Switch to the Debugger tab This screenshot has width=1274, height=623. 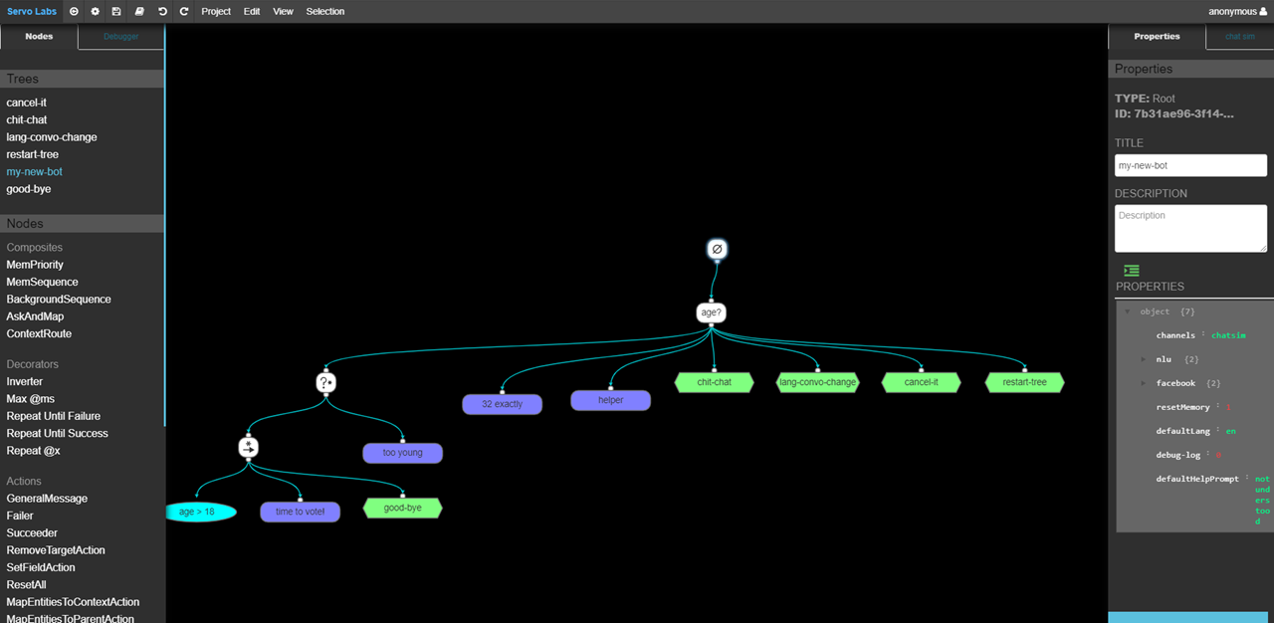(121, 37)
